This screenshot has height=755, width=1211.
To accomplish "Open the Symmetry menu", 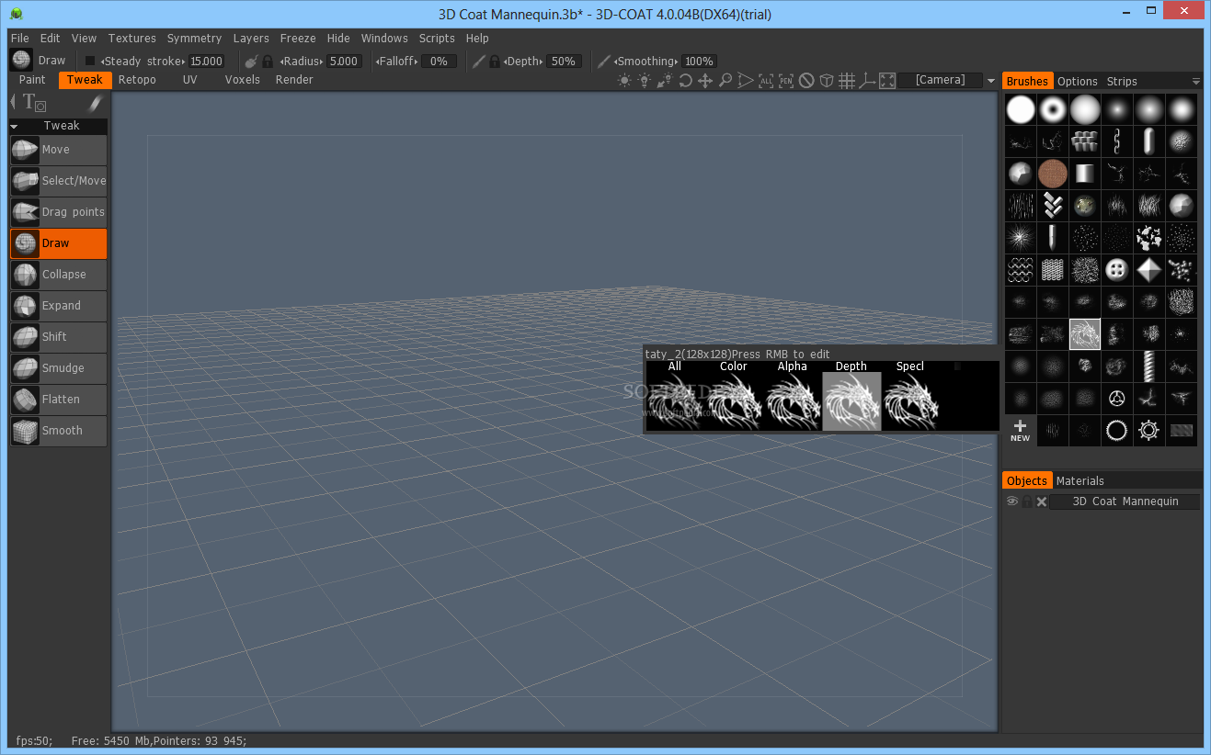I will [x=194, y=39].
